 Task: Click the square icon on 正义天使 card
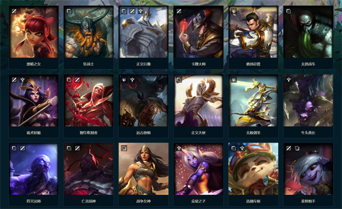coord(178,80)
